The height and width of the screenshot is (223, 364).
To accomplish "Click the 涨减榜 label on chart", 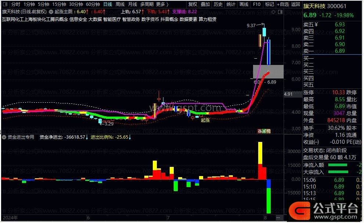I will (x=264, y=131).
